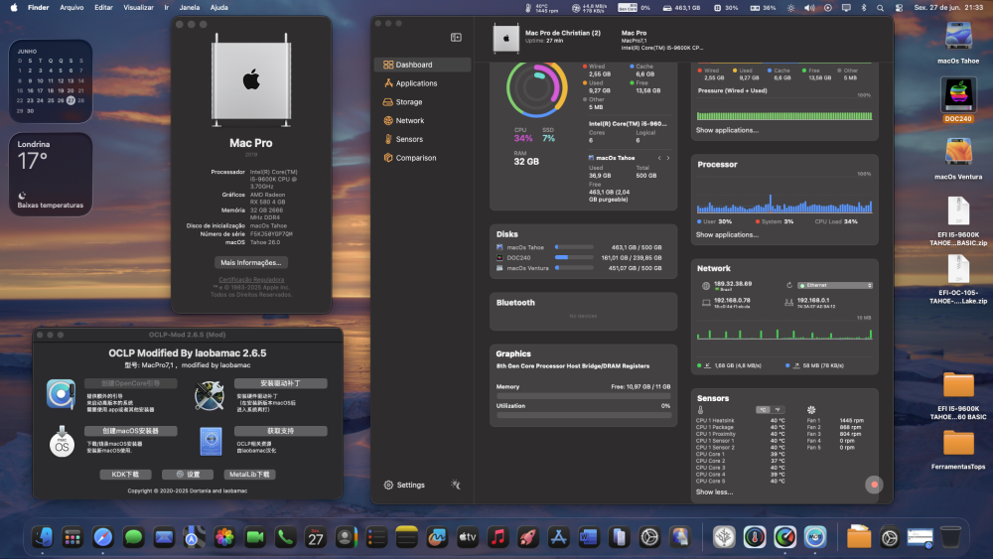Open the Editar menu
Screen dimensions: 993x559
[103, 8]
